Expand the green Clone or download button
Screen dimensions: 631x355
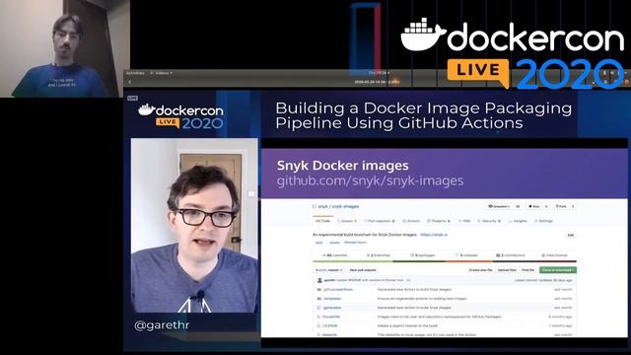pos(558,270)
